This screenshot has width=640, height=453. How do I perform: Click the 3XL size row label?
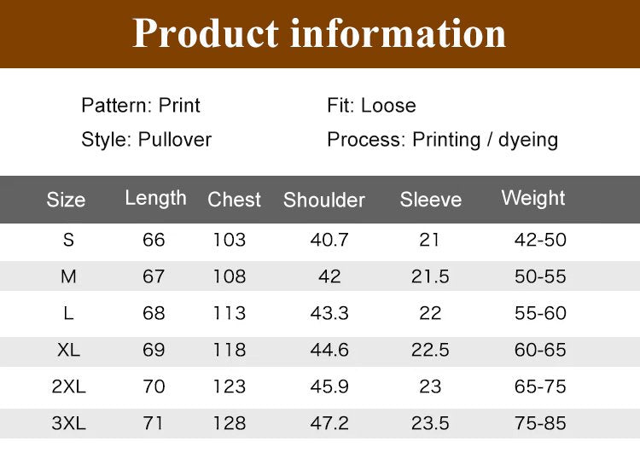pos(68,423)
